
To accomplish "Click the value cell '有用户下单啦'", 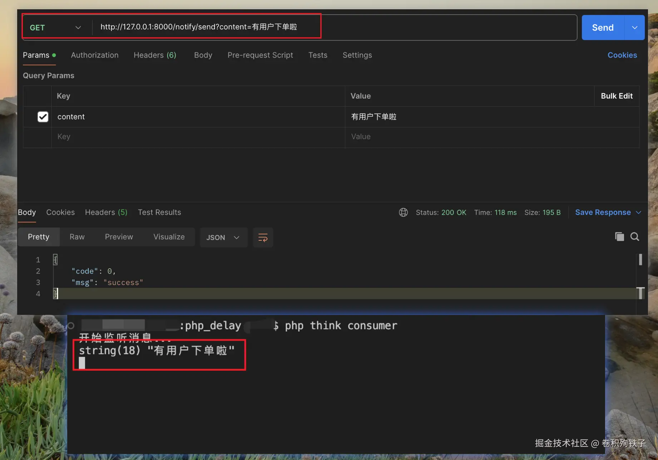I will (x=492, y=117).
